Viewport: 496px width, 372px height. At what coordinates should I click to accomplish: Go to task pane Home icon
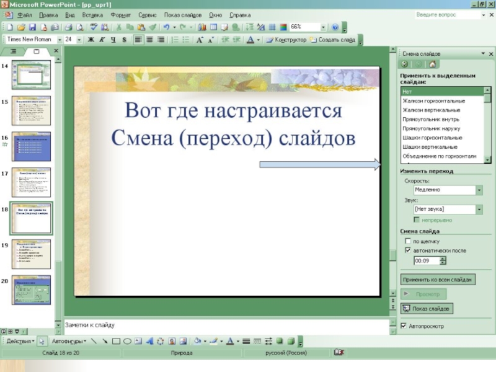[432, 64]
